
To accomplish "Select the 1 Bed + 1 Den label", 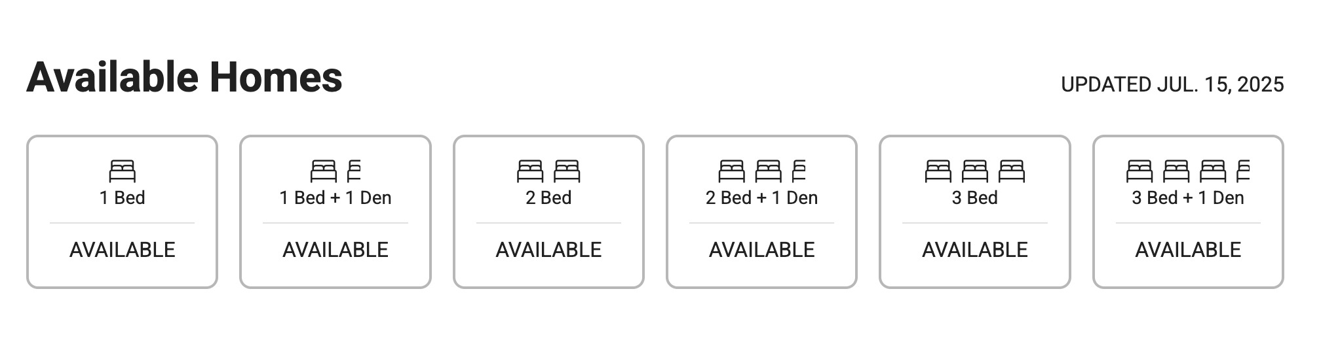I will [x=335, y=198].
